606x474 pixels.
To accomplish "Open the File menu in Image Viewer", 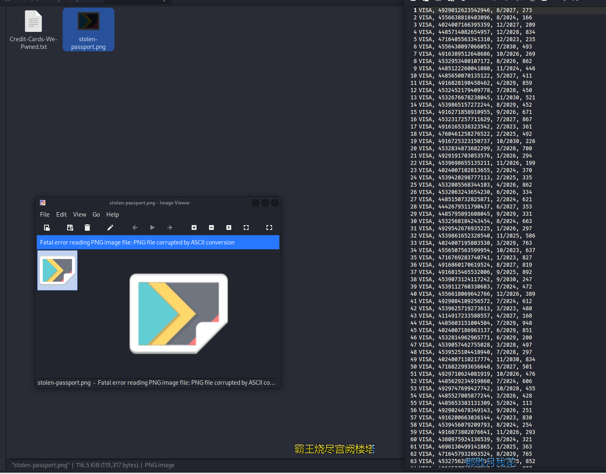I will pyautogui.click(x=45, y=215).
